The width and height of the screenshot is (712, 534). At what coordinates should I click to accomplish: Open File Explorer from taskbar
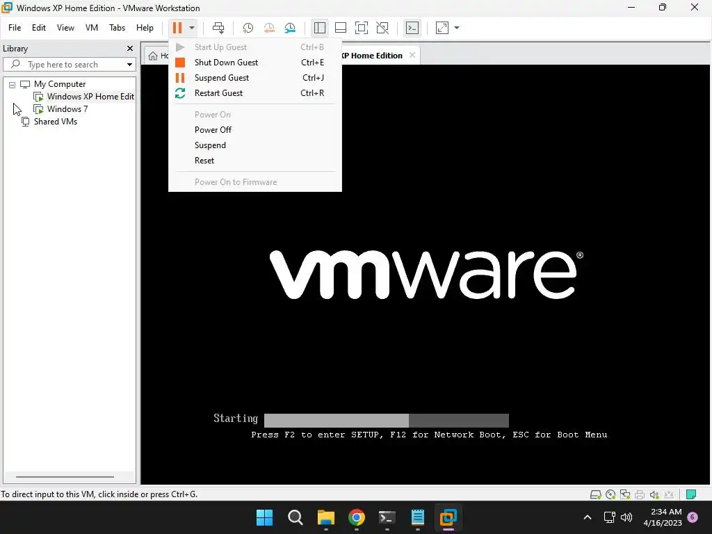(x=326, y=517)
